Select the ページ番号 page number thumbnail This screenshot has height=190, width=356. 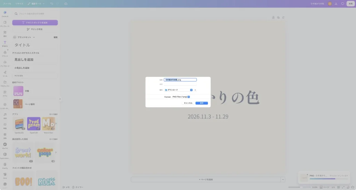point(18,104)
